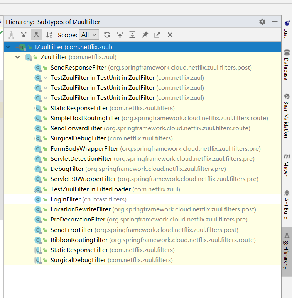This screenshot has height=298, width=292.
Task: Hide the Hierarchy tool window
Action: (274, 22)
